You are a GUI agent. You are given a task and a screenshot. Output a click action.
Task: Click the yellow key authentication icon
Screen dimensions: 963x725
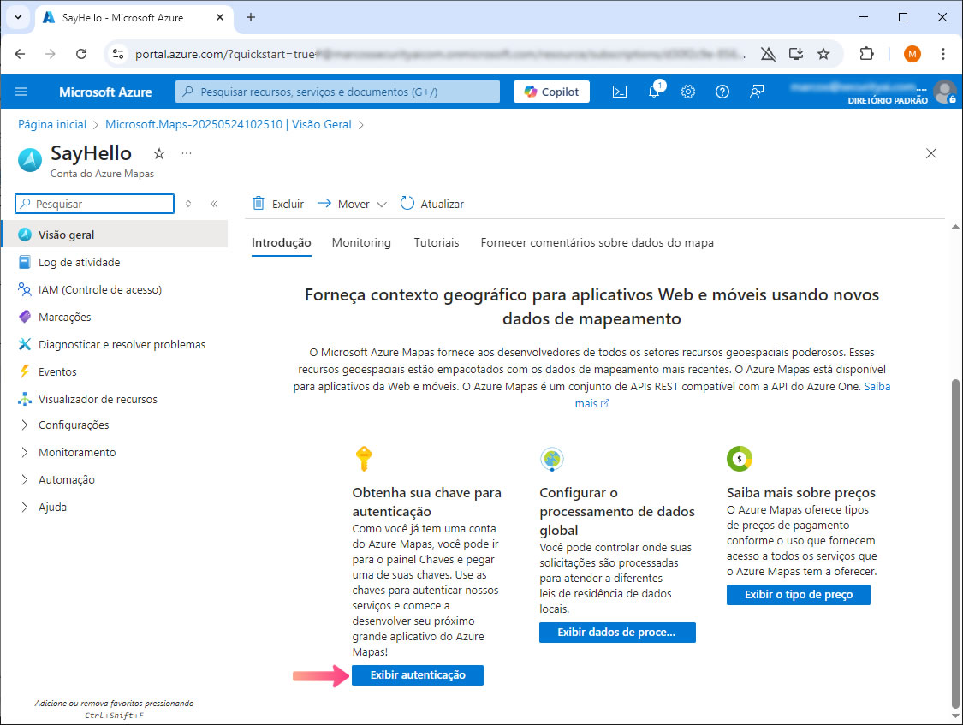click(x=364, y=459)
